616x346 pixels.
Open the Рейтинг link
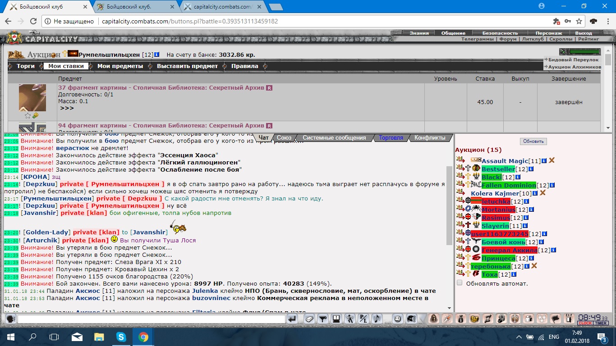point(588,39)
